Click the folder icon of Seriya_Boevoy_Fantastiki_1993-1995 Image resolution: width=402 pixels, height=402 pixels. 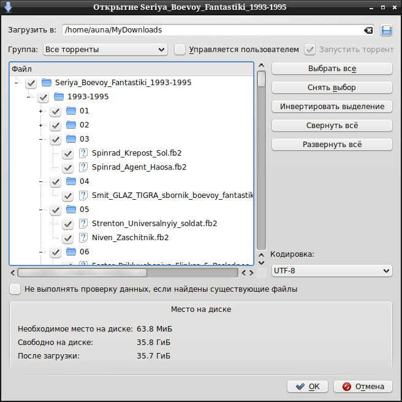(47, 83)
